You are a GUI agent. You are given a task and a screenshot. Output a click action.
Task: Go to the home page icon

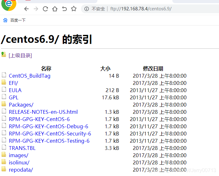(x=55, y=9)
